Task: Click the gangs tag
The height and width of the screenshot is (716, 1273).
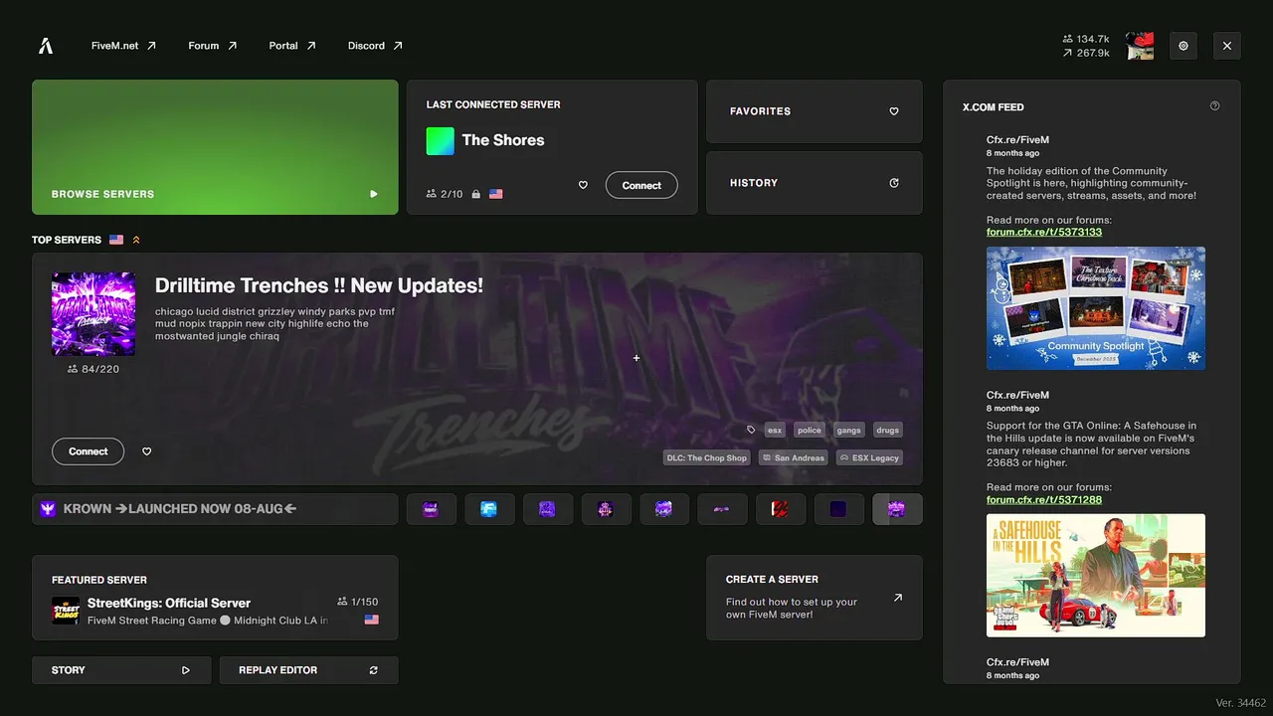Action: [x=849, y=430]
